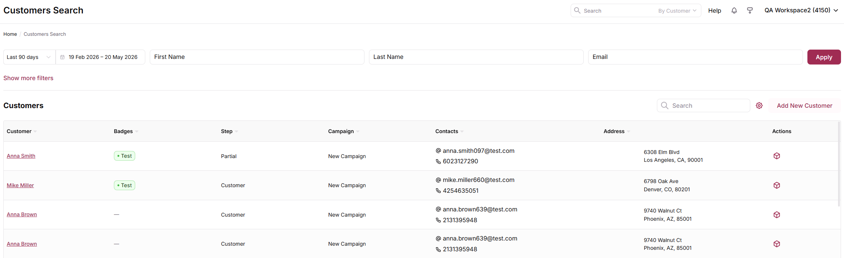Click the magnifier icon in Customers table search
This screenshot has height=258, width=844.
click(665, 106)
